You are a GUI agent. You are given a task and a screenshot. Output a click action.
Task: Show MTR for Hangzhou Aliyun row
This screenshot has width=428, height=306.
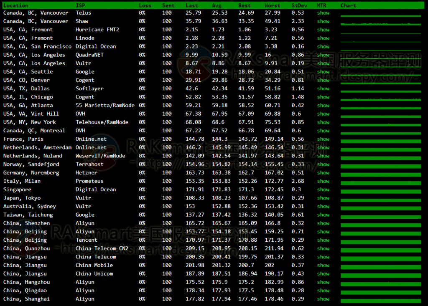pyautogui.click(x=323, y=282)
